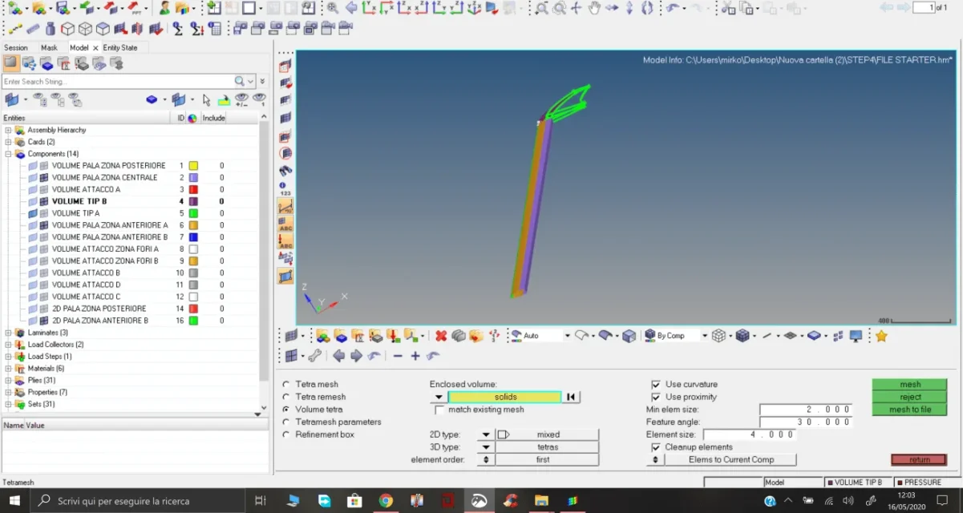Toggle the Use curvature checkbox
Screen dimensions: 963x513
click(656, 385)
